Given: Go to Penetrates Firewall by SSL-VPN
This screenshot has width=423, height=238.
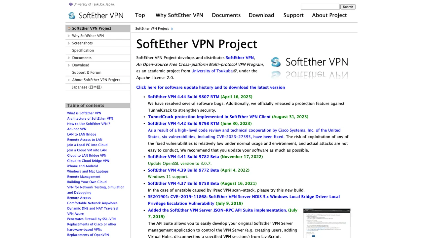Looking at the screenshot, I should pyautogui.click(x=92, y=219).
